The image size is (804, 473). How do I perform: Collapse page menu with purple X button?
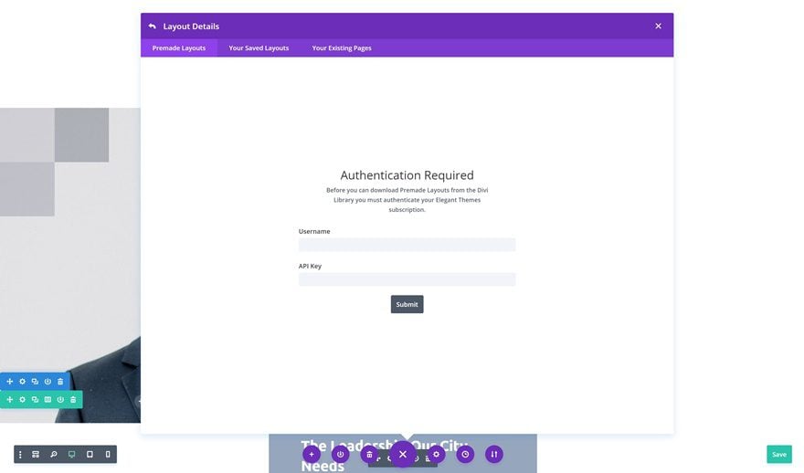[403, 454]
